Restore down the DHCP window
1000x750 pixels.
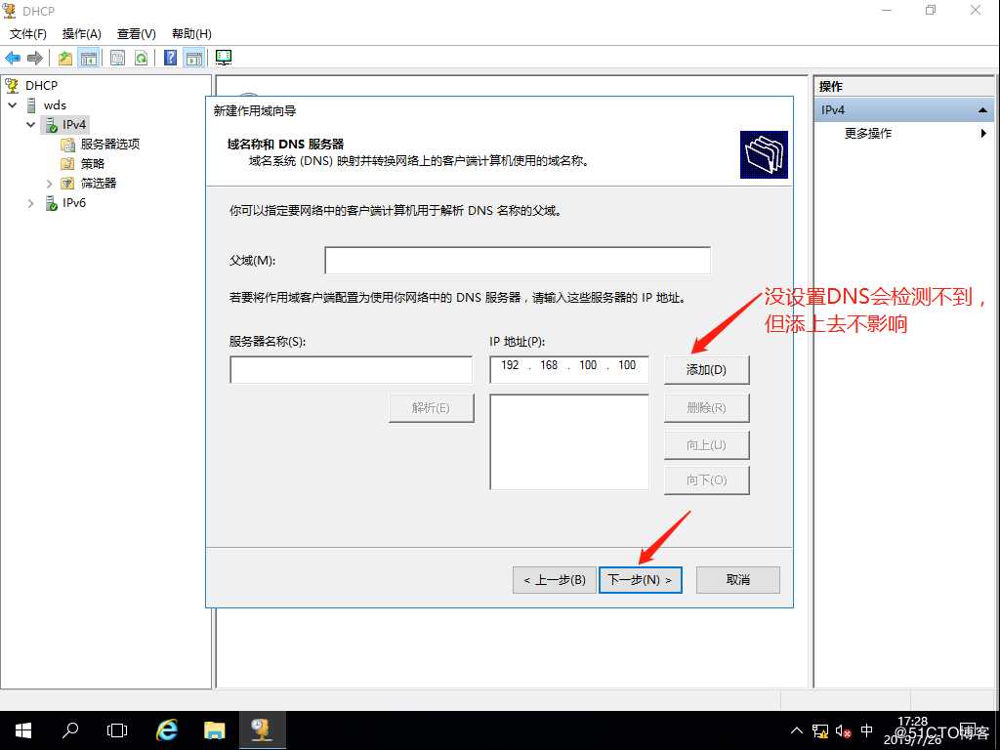pyautogui.click(x=931, y=11)
